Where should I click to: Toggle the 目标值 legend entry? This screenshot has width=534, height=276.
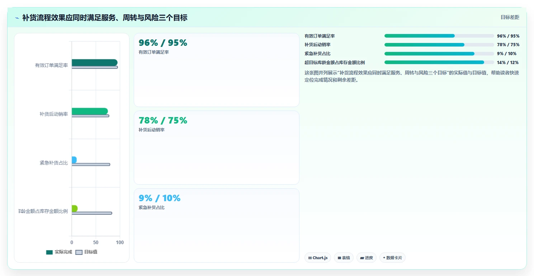point(86,252)
